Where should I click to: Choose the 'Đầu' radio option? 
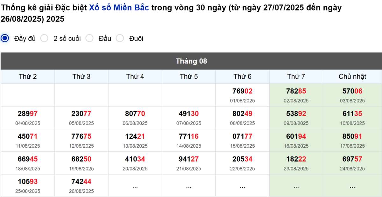89,38
